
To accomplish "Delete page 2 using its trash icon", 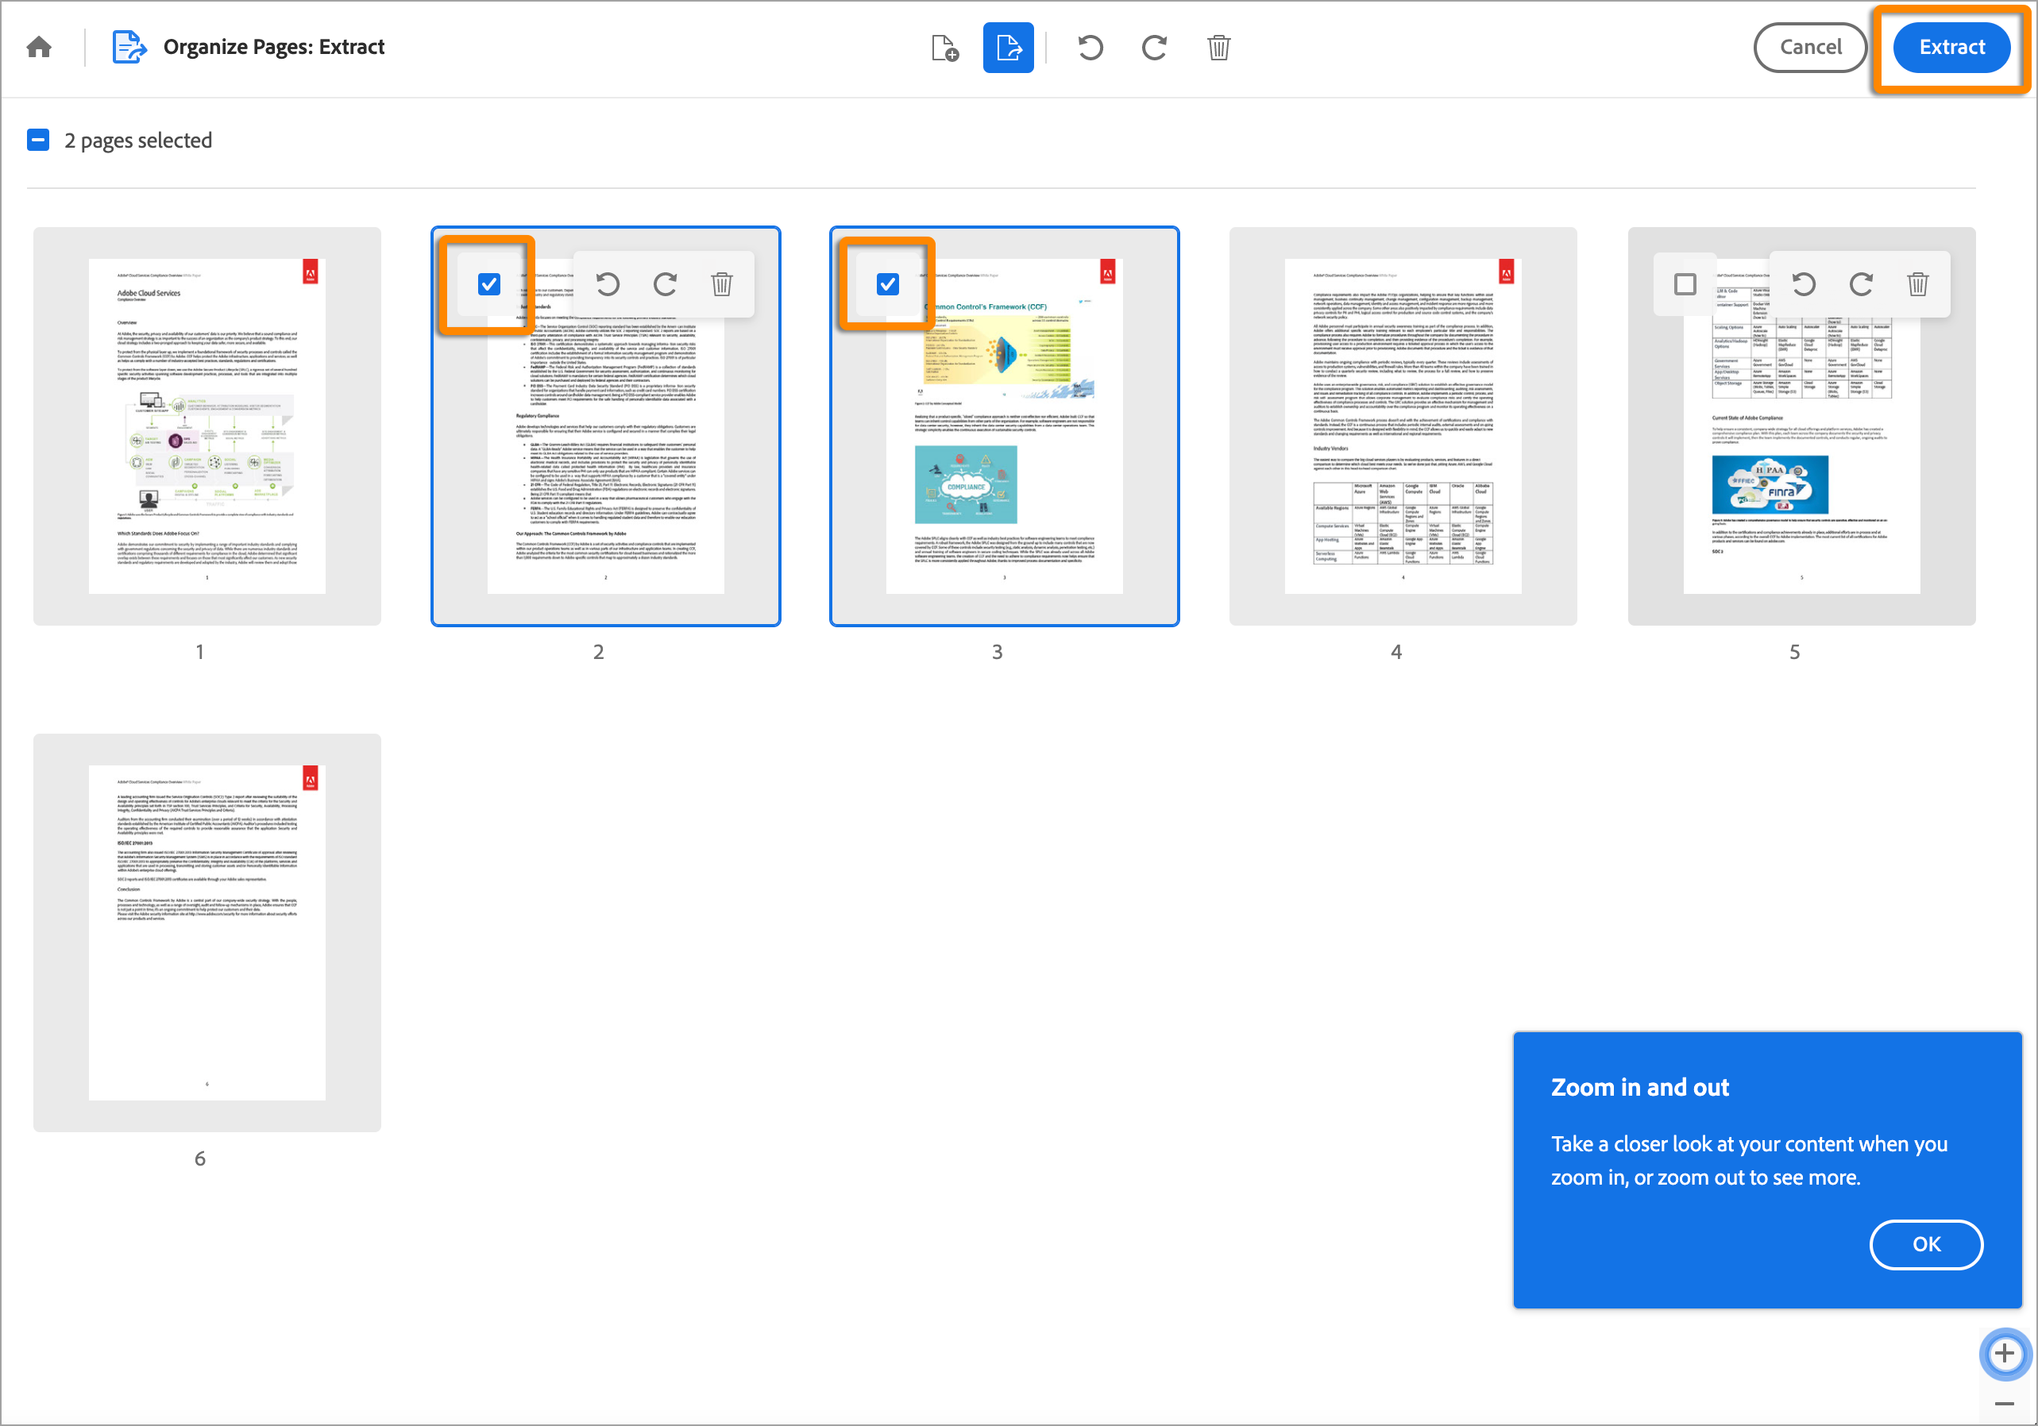I will tap(722, 284).
